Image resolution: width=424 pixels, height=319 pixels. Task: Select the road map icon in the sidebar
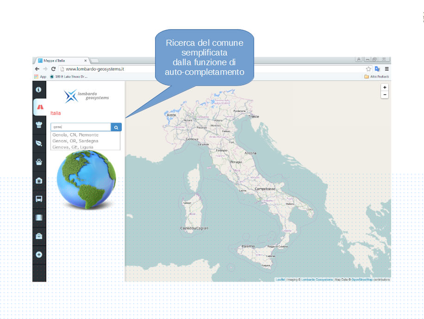click(x=40, y=107)
